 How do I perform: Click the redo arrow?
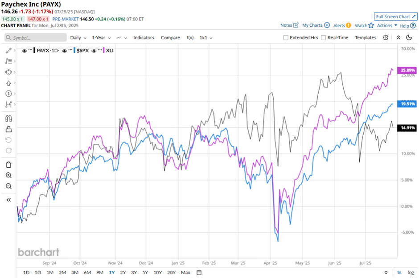(x=8, y=151)
